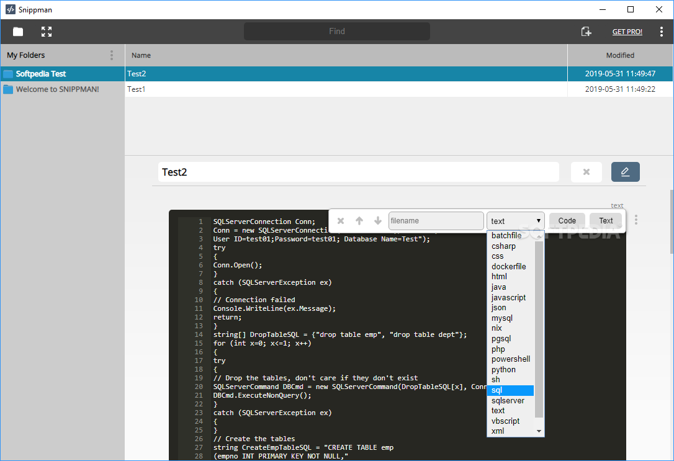Select xml from language list
Screen dimensions: 674x461
(511, 431)
